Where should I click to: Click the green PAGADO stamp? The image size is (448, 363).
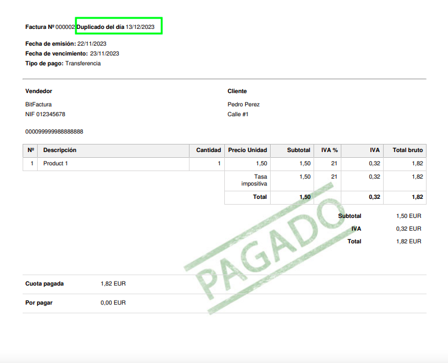coord(261,254)
